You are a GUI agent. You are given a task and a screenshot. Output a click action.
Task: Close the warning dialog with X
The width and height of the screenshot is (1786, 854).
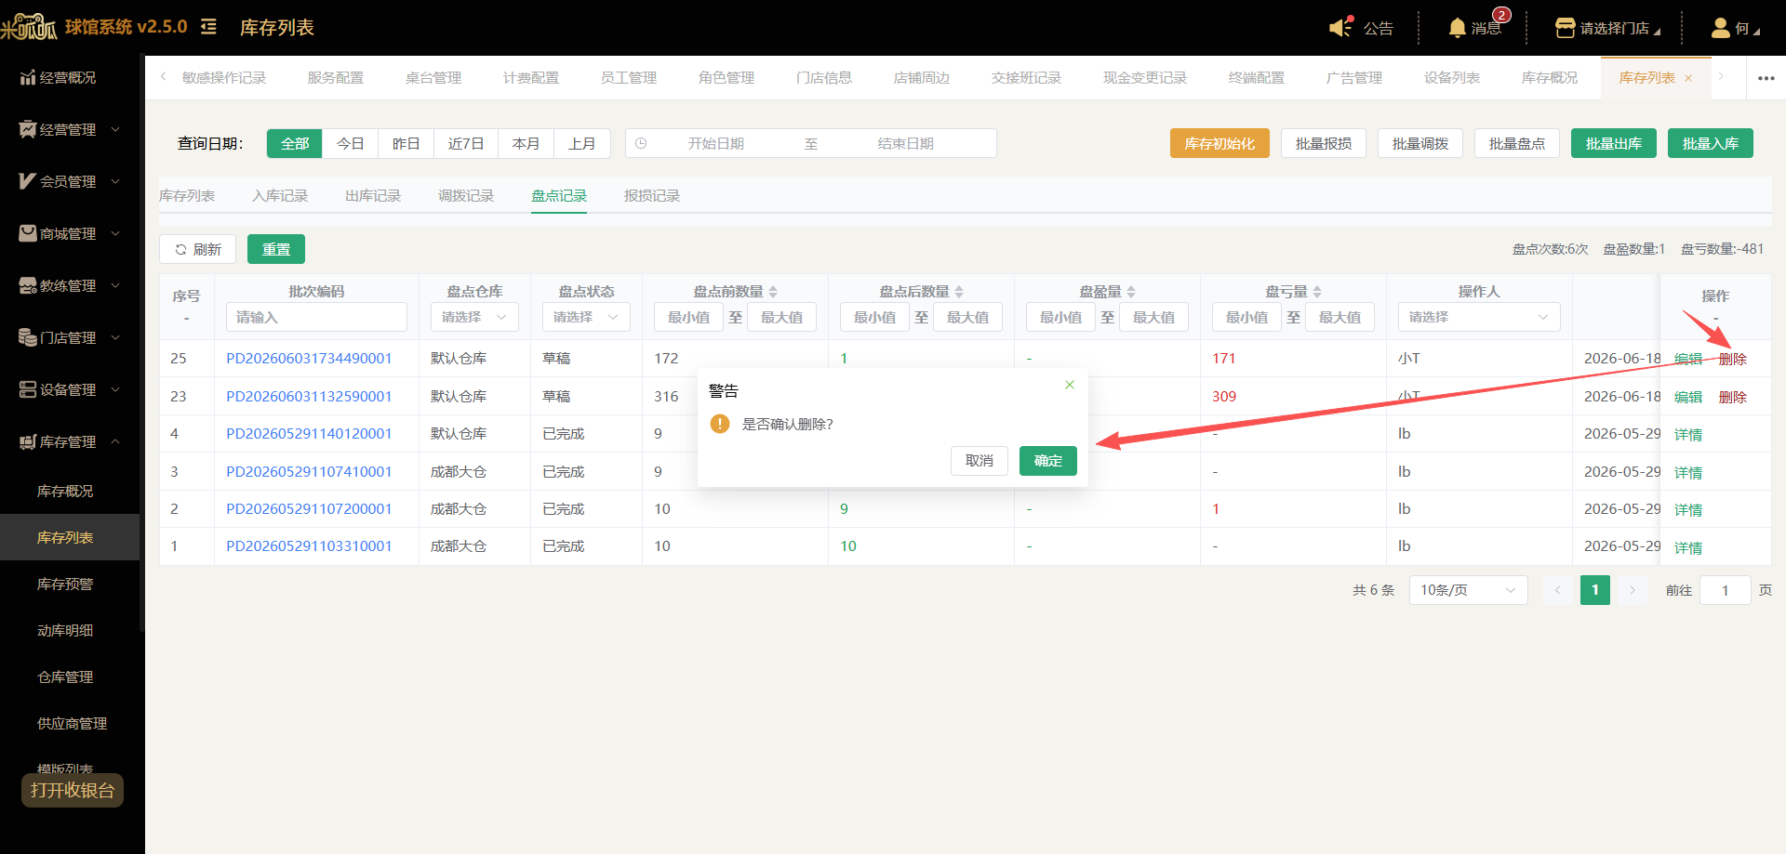pyautogui.click(x=1070, y=385)
